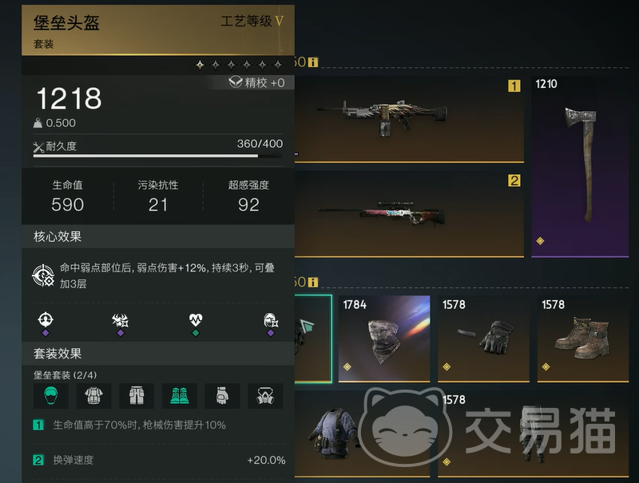Click the helmet icon in the Fortress set row
This screenshot has width=639, height=483.
pyautogui.click(x=50, y=395)
